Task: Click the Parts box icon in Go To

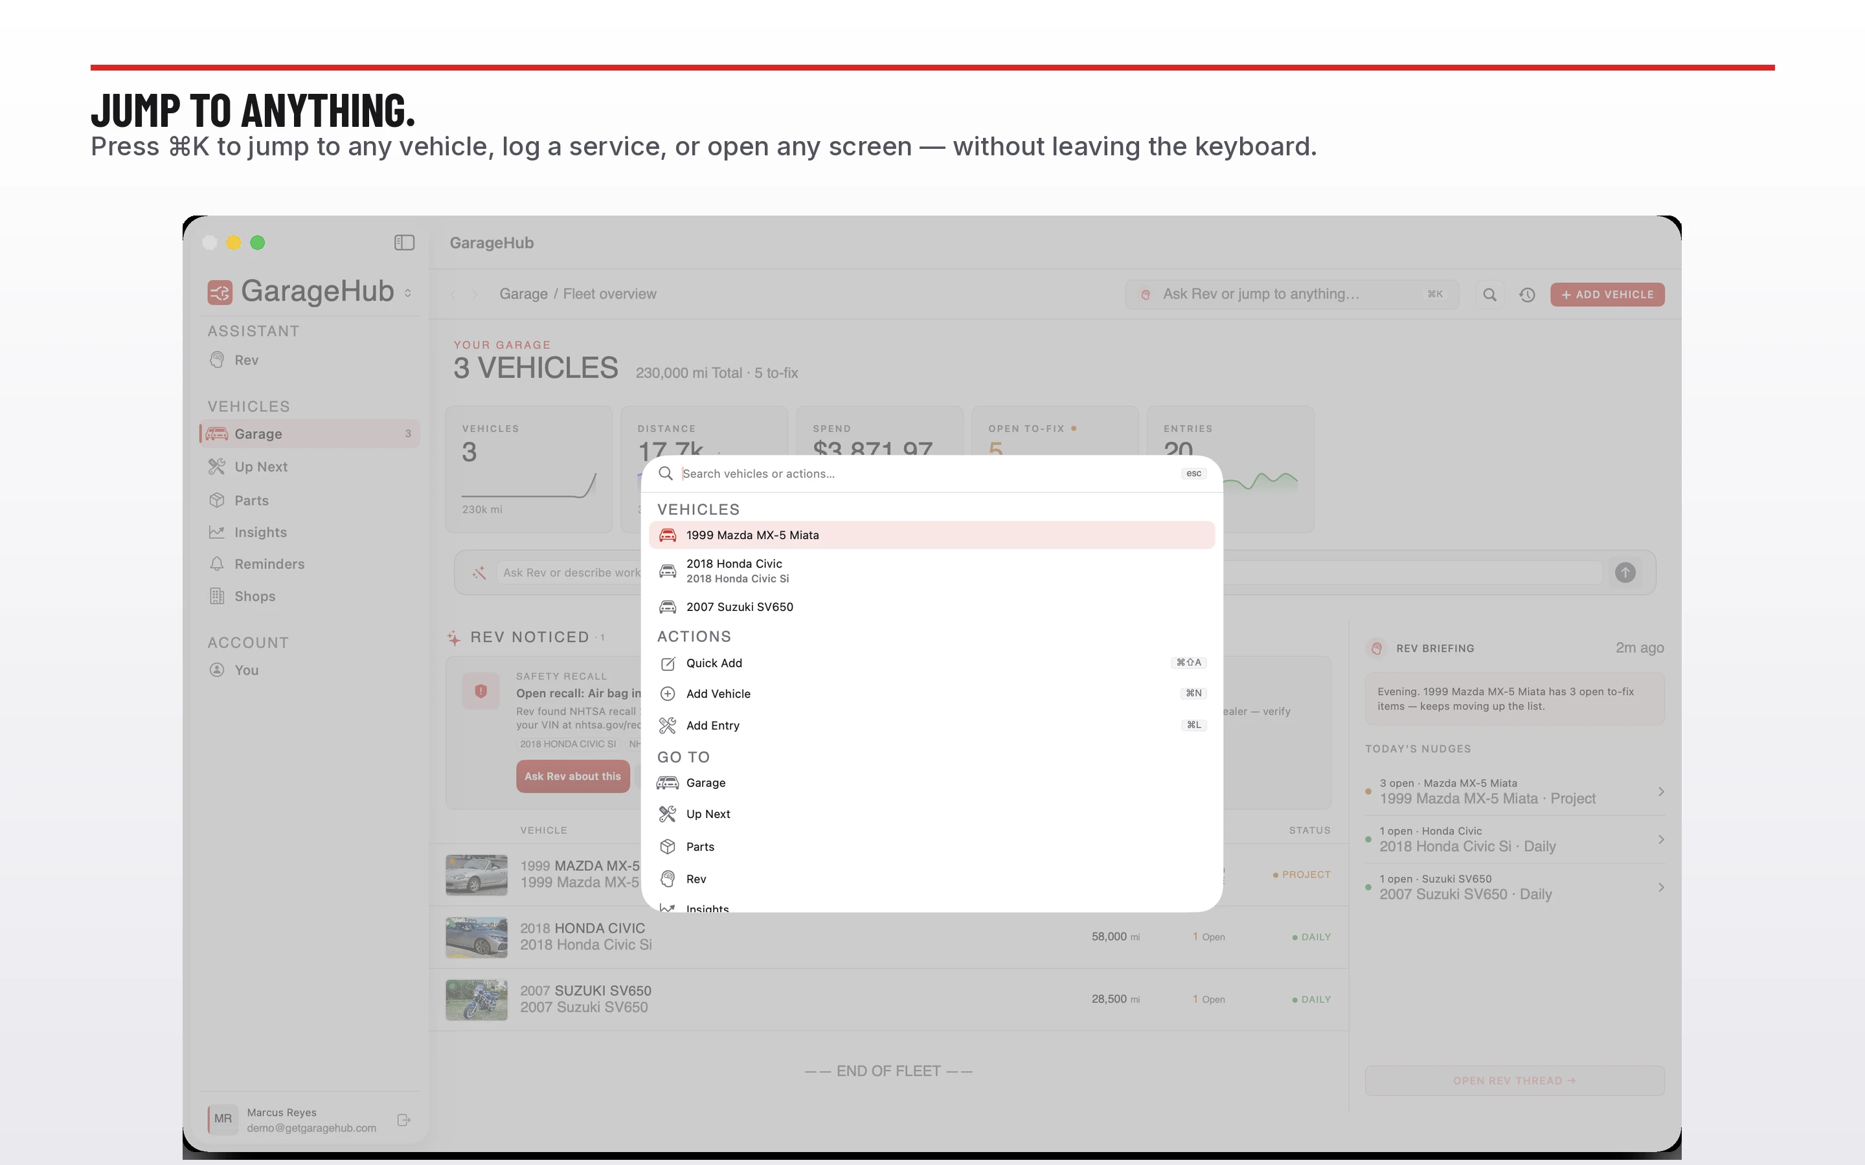Action: tap(668, 847)
